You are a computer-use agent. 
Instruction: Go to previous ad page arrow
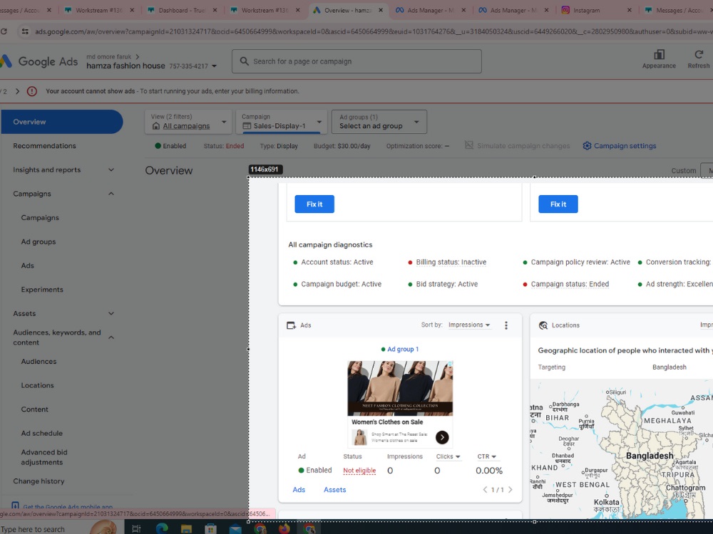[x=485, y=490]
